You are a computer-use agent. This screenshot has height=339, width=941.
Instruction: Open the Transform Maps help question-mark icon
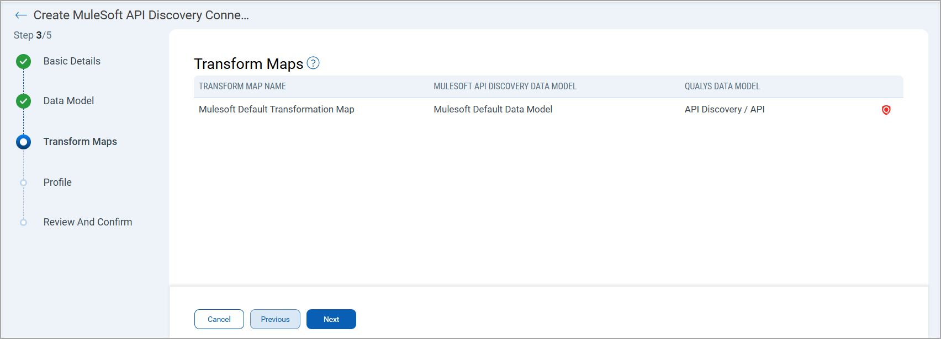(x=313, y=63)
